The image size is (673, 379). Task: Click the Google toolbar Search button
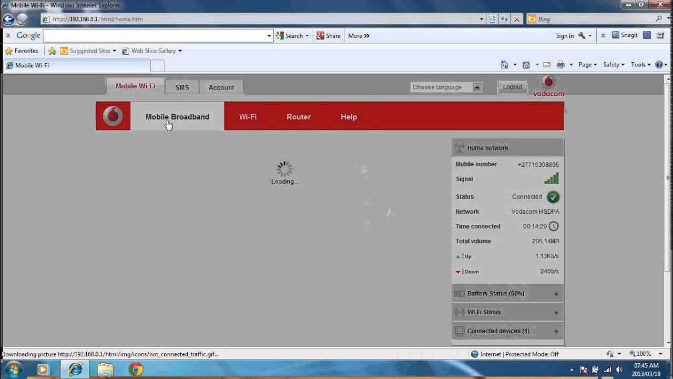pos(293,36)
